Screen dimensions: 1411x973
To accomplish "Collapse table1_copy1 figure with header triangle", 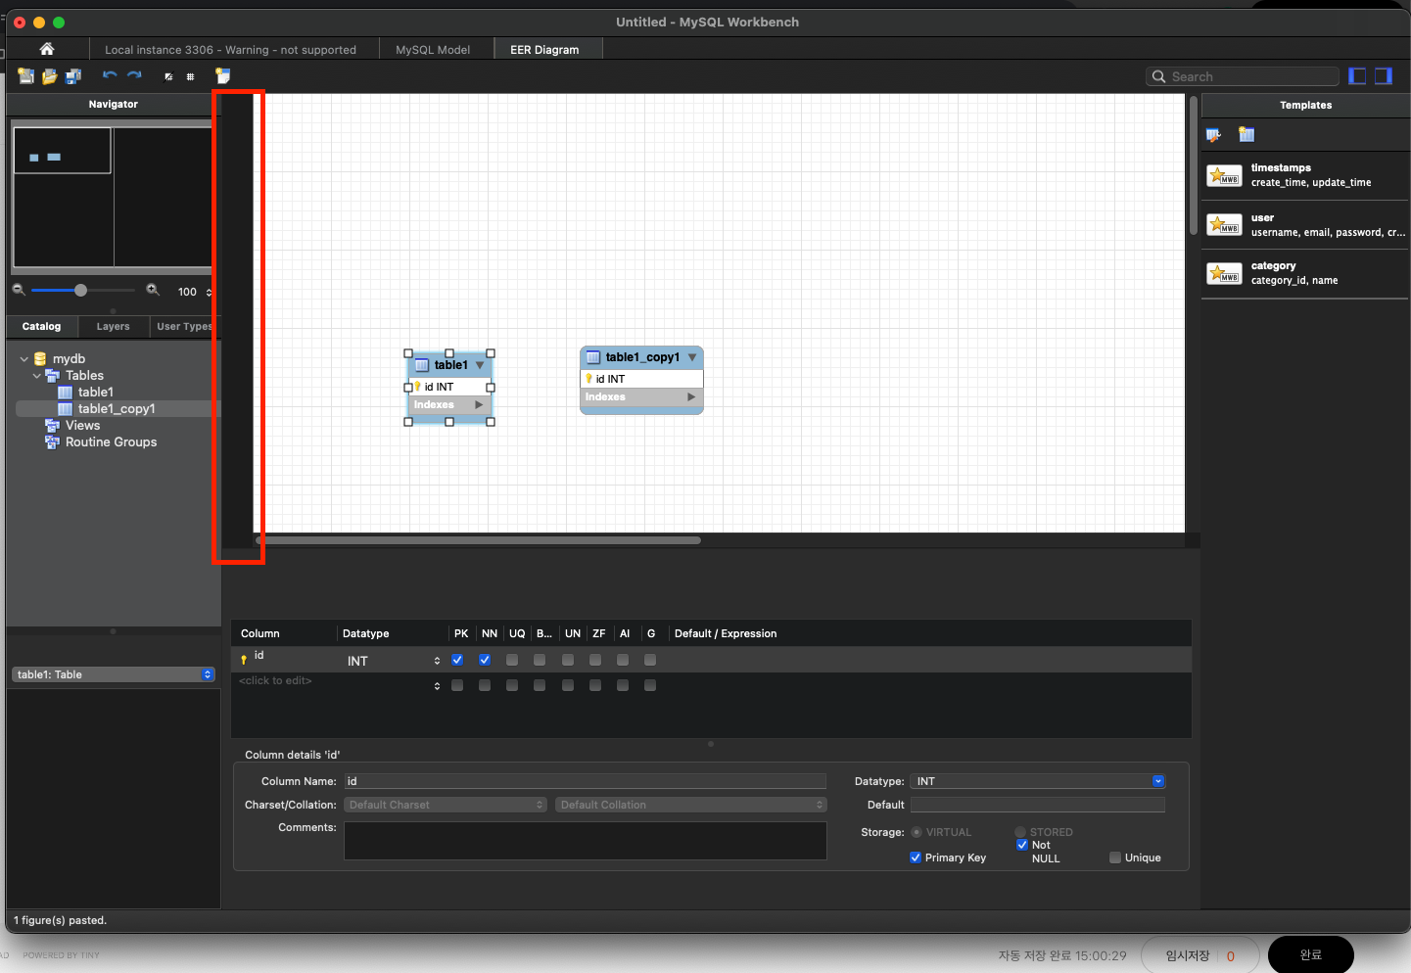I will click(x=692, y=357).
